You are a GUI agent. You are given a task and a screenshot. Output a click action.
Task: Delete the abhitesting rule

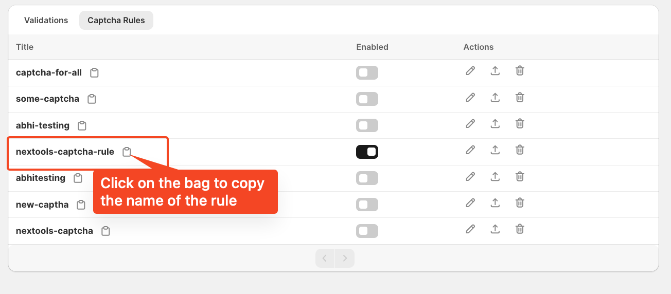click(520, 176)
